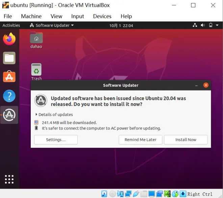
Task: Click the '241.4 MB will be downloaded.' text
Action: pyautogui.click(x=69, y=122)
